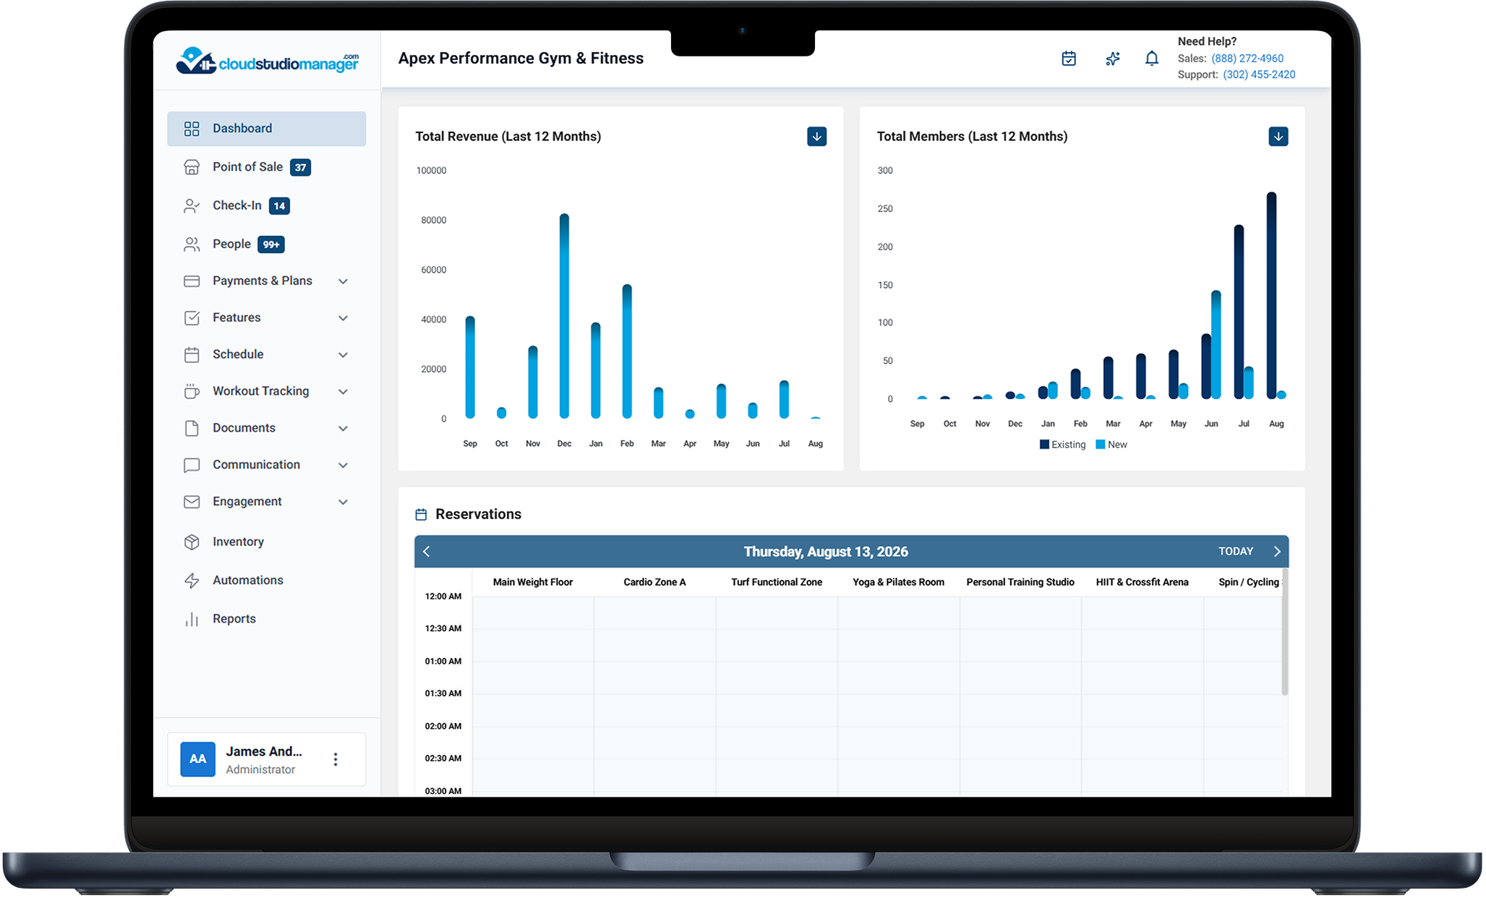Expand the Workout Tracking section
This screenshot has height=898, width=1486.
click(x=267, y=391)
